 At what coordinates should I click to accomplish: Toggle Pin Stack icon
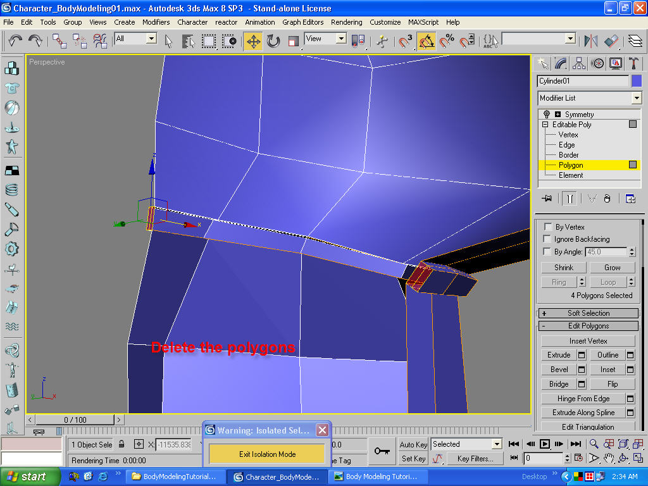547,198
